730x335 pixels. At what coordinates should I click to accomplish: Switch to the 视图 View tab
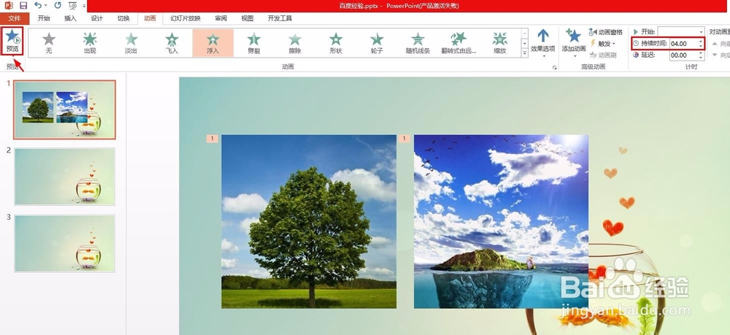click(247, 19)
